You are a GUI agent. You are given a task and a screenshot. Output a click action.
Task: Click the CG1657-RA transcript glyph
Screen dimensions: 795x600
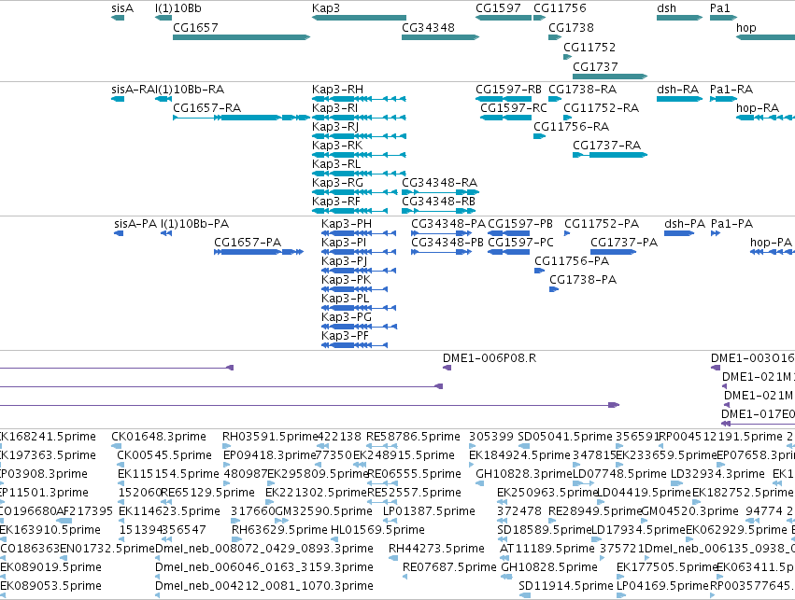click(x=241, y=118)
